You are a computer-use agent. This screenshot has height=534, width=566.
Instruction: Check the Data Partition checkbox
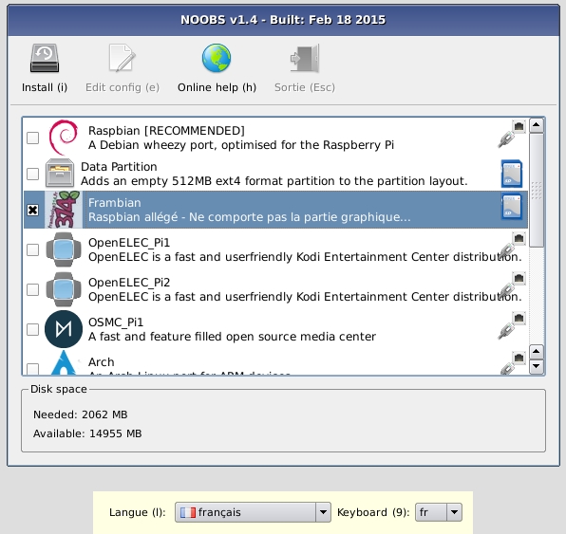pyautogui.click(x=33, y=174)
